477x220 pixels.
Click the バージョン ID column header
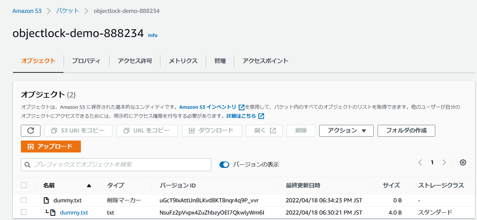pyautogui.click(x=178, y=185)
